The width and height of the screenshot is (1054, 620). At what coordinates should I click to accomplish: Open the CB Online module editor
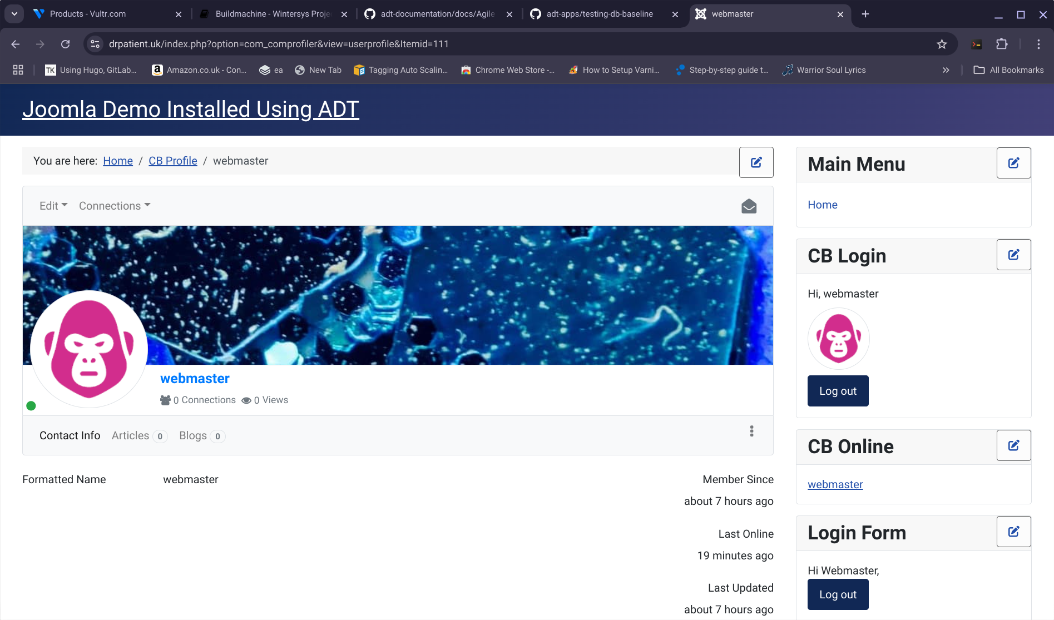(x=1013, y=445)
